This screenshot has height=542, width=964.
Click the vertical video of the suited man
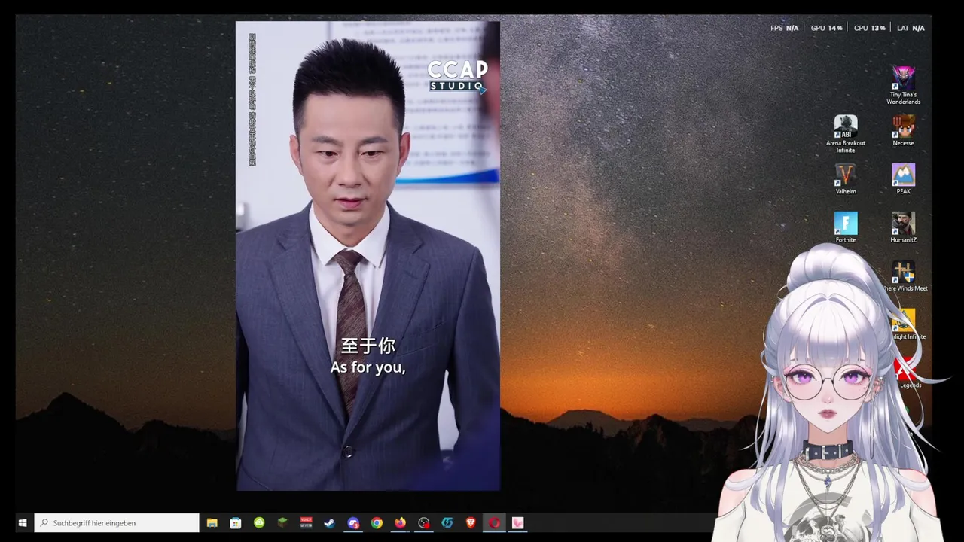coord(368,256)
